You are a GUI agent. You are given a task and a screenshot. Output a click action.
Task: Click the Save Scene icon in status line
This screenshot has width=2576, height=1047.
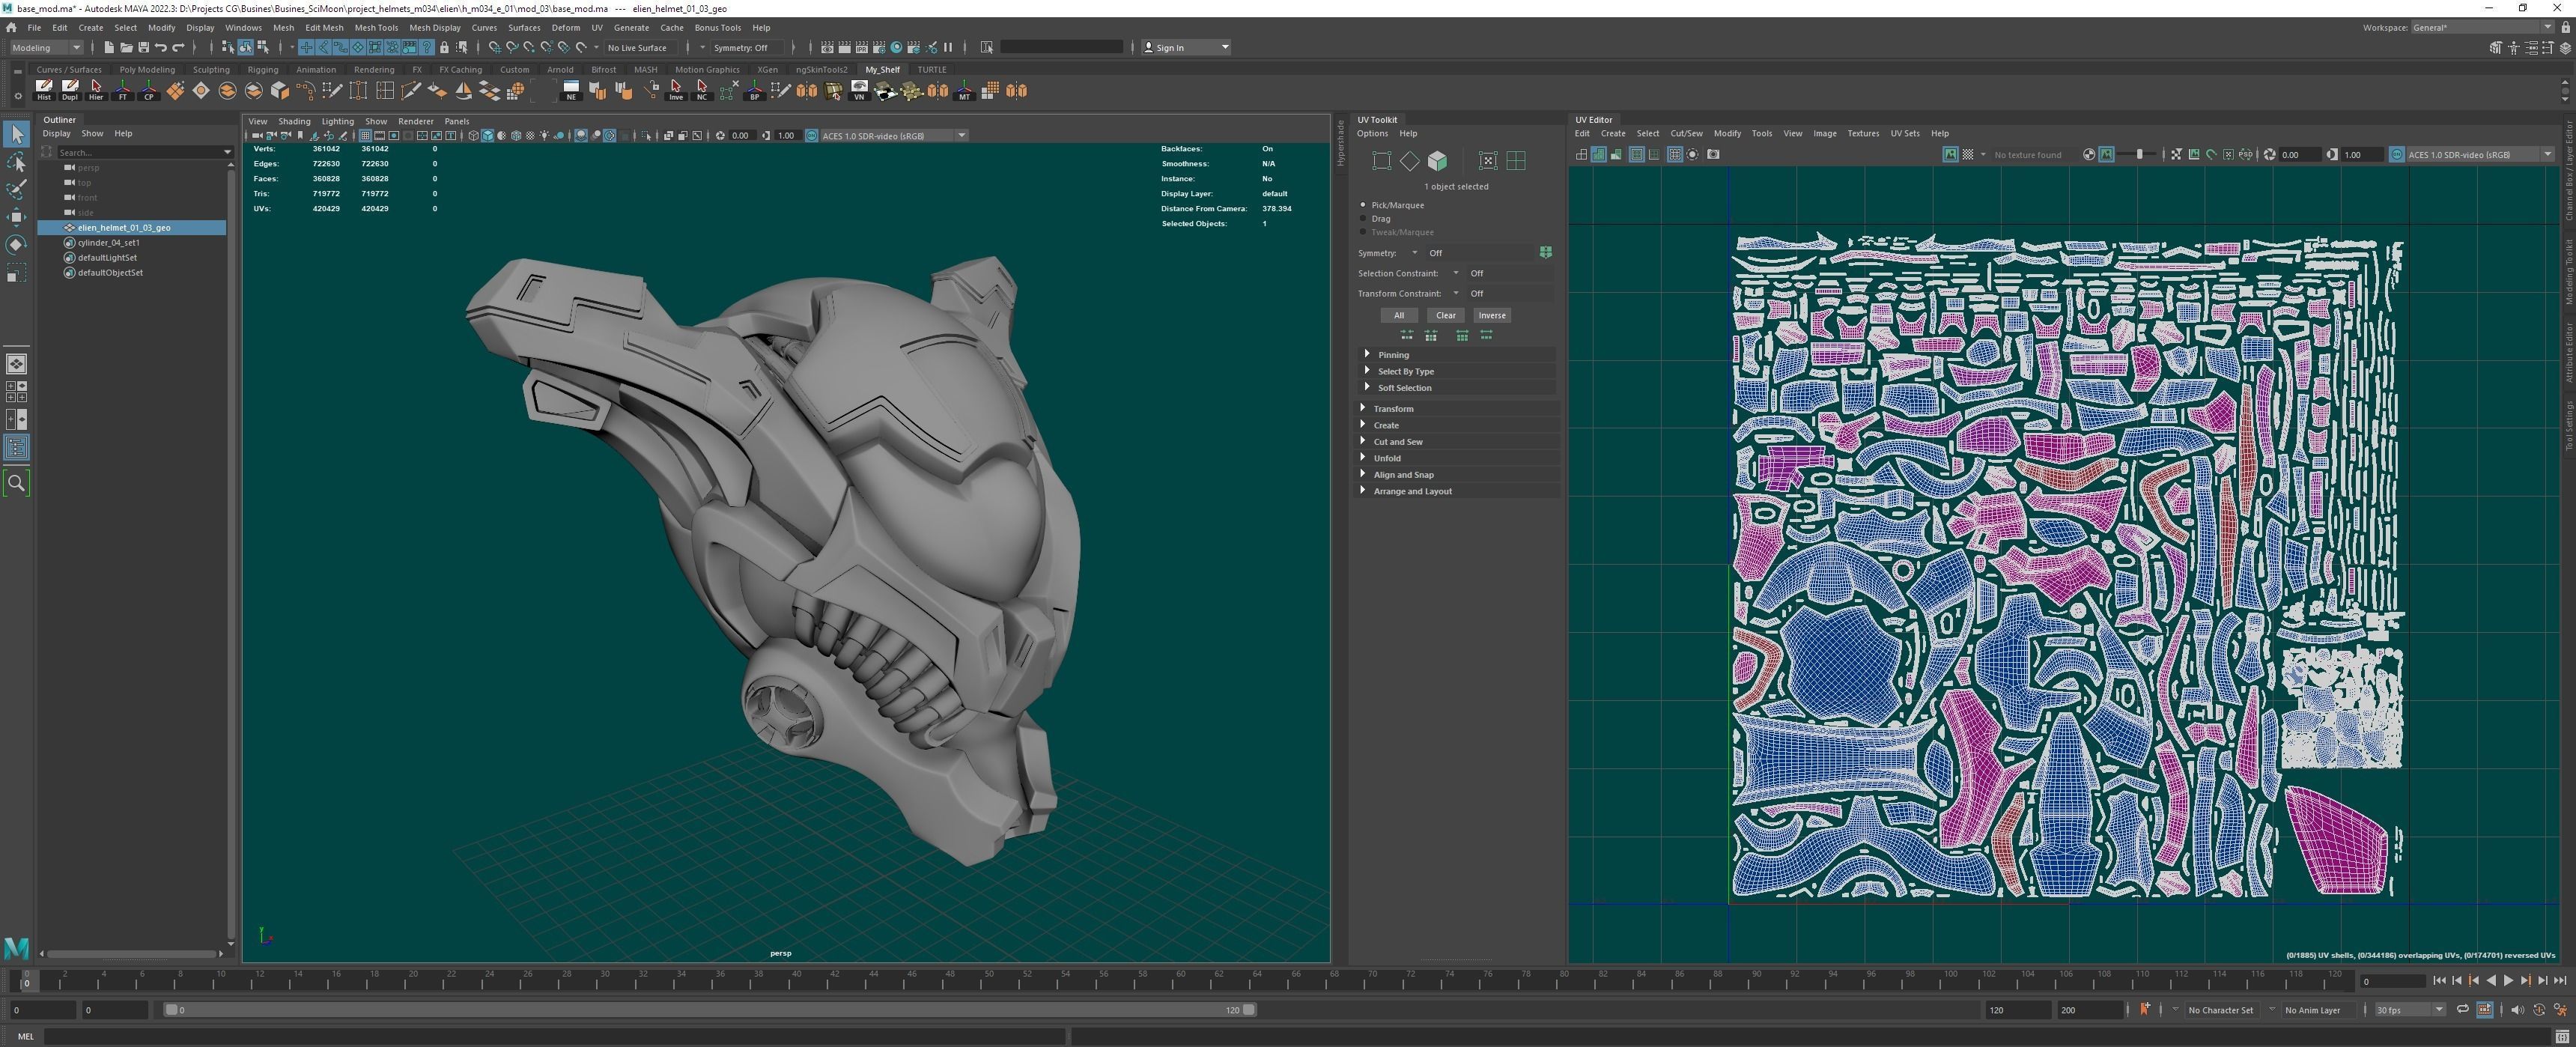[x=143, y=47]
